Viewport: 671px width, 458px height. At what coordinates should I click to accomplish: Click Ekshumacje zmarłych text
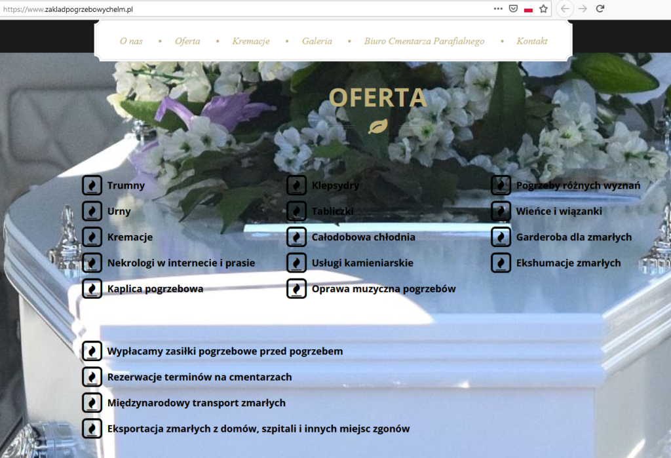tap(568, 263)
